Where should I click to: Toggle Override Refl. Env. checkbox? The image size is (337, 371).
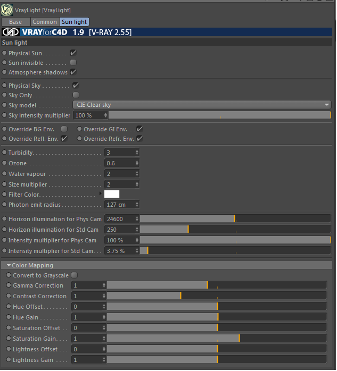(64, 139)
